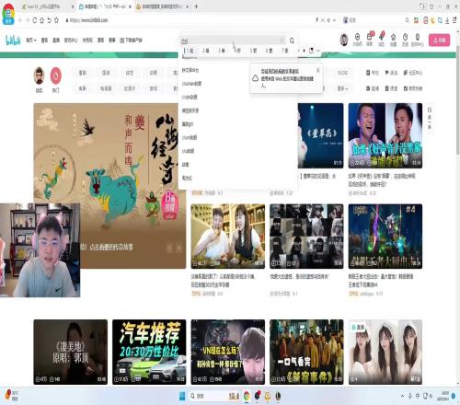The image size is (460, 405).
Task: Click the taskbar search box
Action: click(x=214, y=396)
